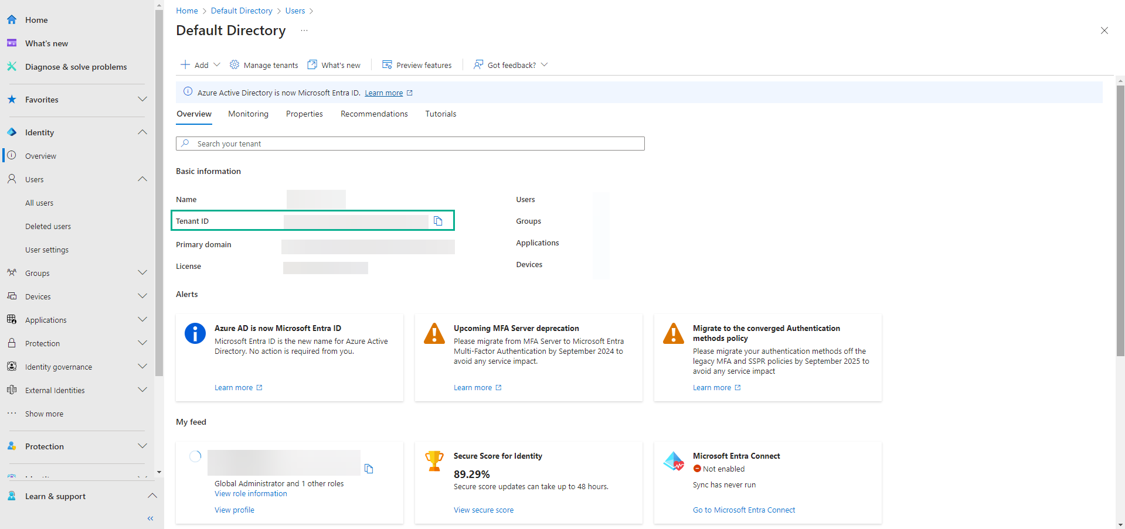The height and width of the screenshot is (529, 1125).
Task: Copy the Tenant ID with copy icon
Action: [438, 221]
